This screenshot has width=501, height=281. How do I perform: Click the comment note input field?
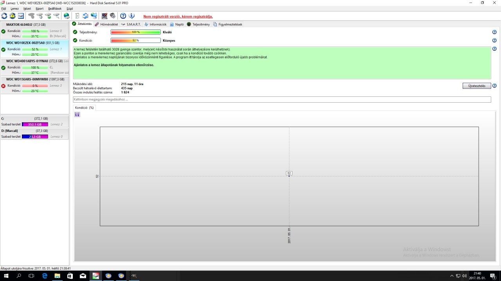tap(282, 100)
